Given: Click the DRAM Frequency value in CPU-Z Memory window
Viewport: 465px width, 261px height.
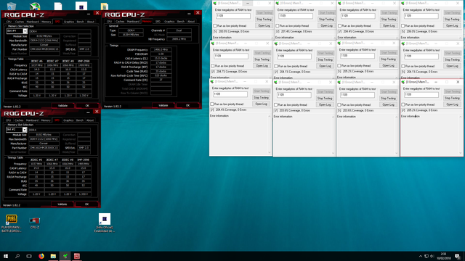Looking at the screenshot, I should (x=161, y=50).
